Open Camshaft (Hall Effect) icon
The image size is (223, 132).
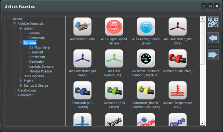click(x=114, y=90)
